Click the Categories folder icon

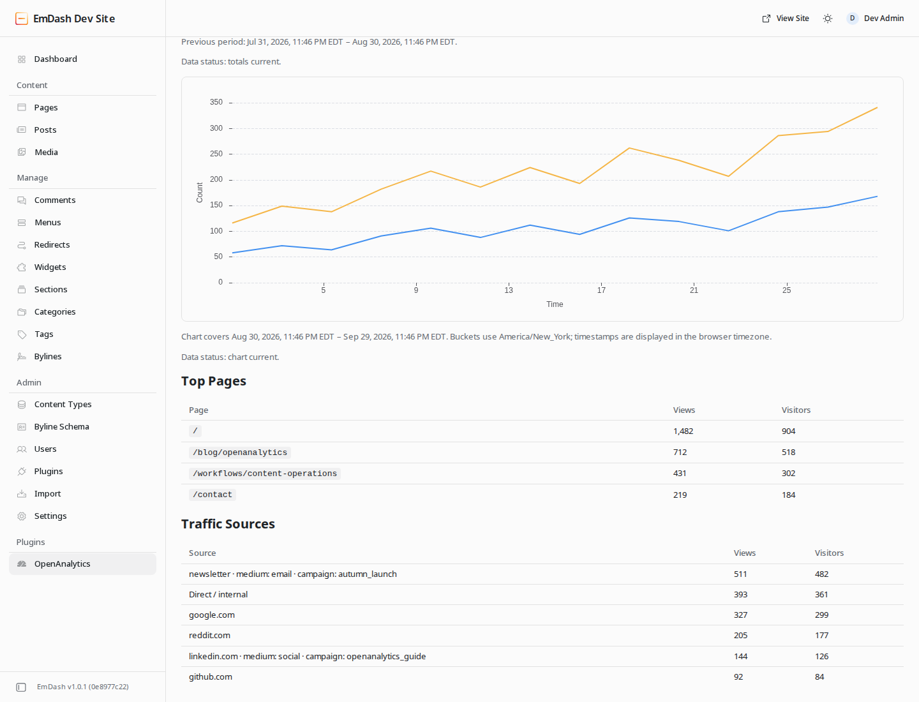[x=22, y=312]
